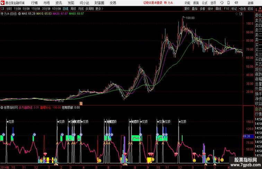Click the 证券交易未登录 login status
The width and height of the screenshot is (262, 169).
[x=153, y=3]
